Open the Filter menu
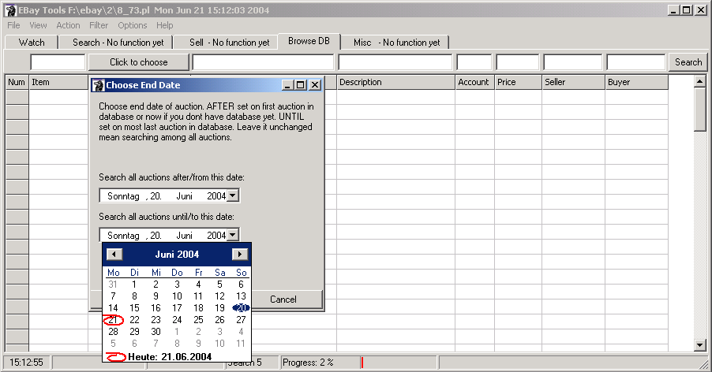Viewport: 712px width, 372px height. (x=99, y=25)
